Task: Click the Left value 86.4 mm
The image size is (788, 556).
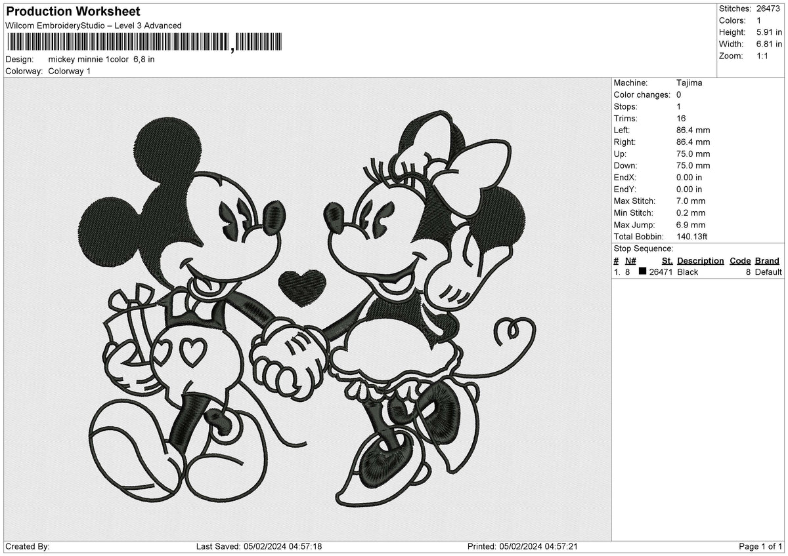Action: click(693, 130)
